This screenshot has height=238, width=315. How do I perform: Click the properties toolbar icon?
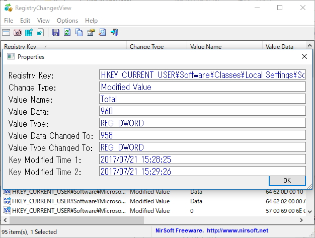coord(91,32)
